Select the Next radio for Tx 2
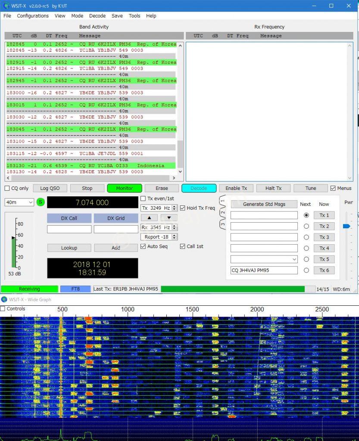This screenshot has height=441, width=359. 306,226
